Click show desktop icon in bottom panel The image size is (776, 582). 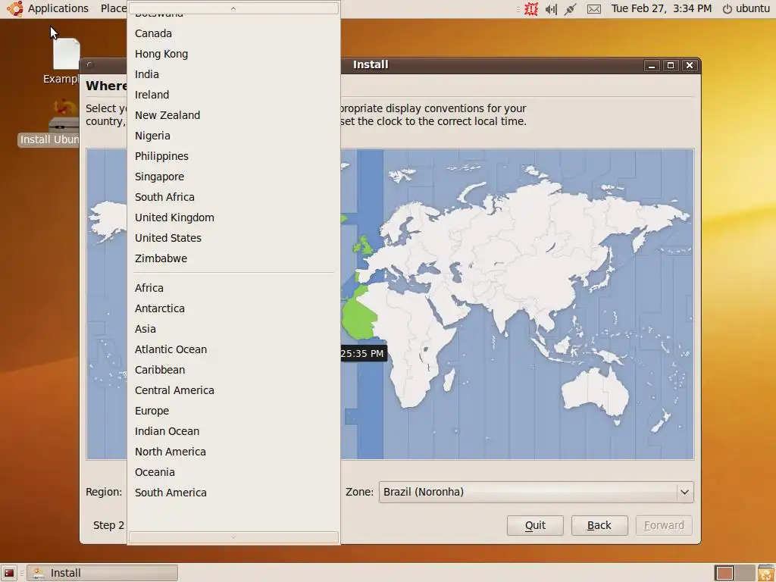coord(9,573)
